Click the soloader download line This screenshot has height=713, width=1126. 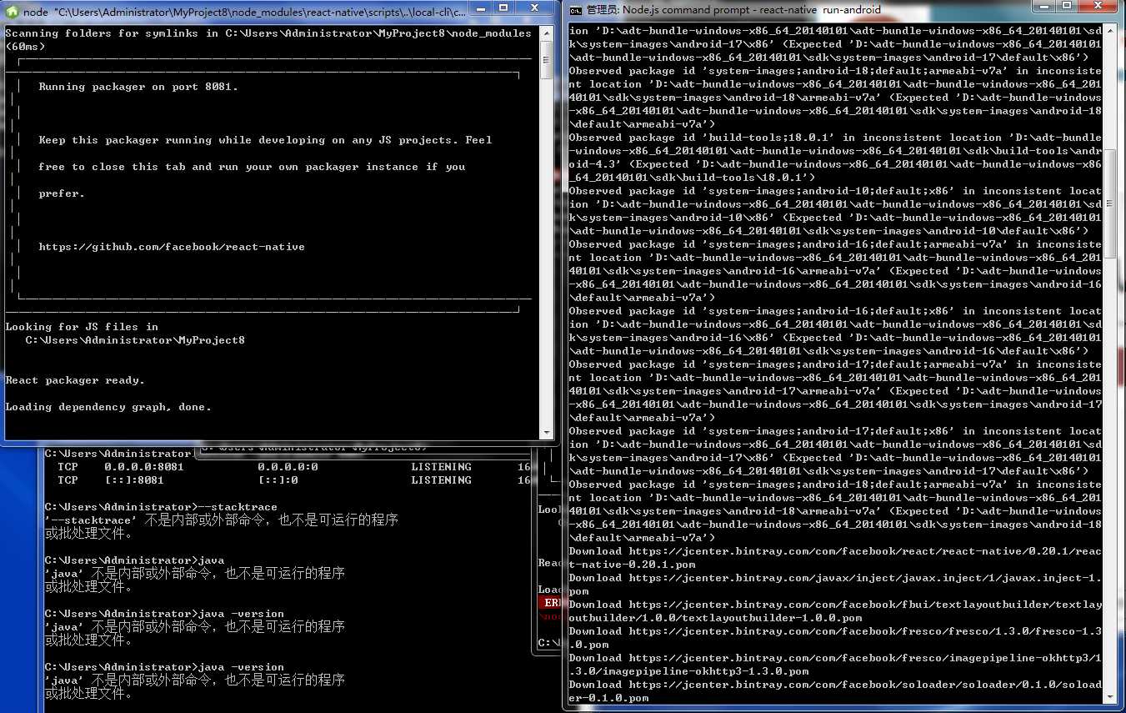point(834,690)
